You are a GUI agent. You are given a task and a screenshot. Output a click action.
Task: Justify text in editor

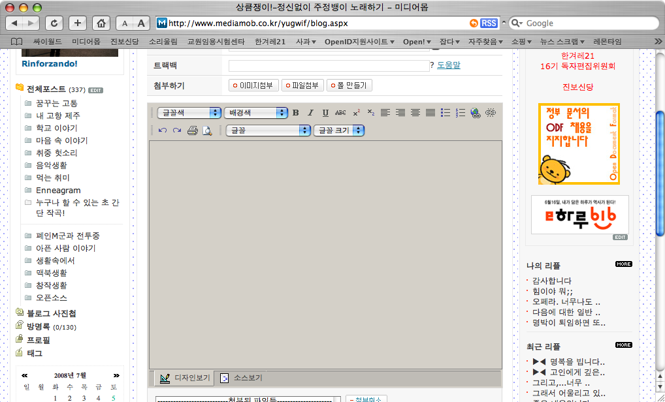430,113
